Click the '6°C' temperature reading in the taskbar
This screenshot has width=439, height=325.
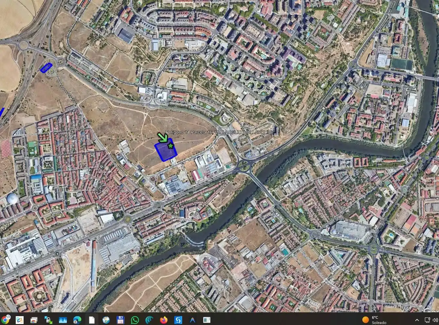click(375, 317)
